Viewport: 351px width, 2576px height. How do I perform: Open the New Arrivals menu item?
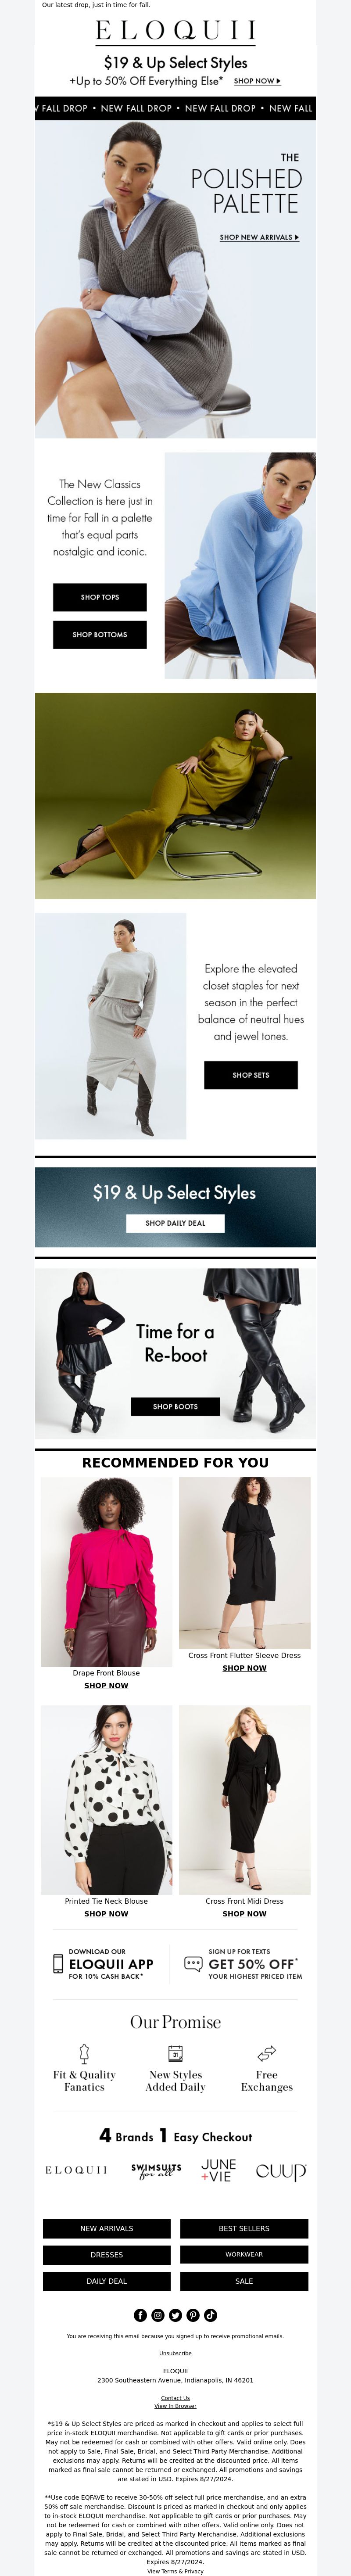107,2228
